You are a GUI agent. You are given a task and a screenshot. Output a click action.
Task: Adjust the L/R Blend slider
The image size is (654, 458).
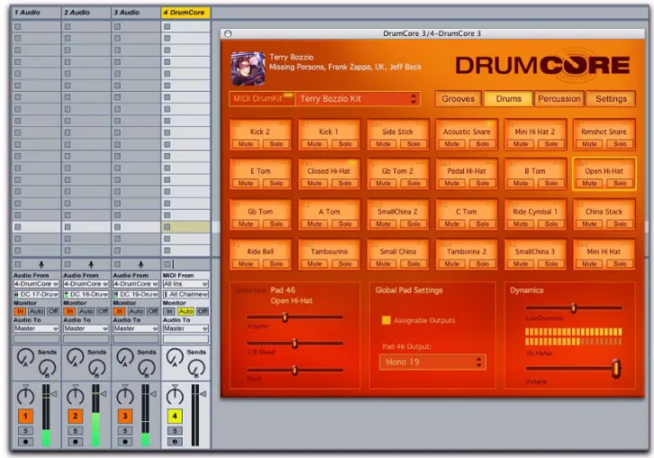click(x=294, y=344)
